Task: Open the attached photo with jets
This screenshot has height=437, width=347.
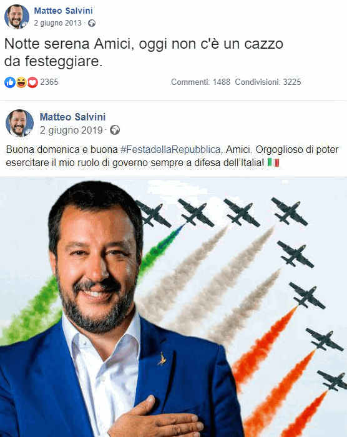Action: click(173, 307)
